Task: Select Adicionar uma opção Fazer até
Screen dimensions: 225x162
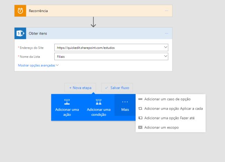Action: [x=171, y=118]
